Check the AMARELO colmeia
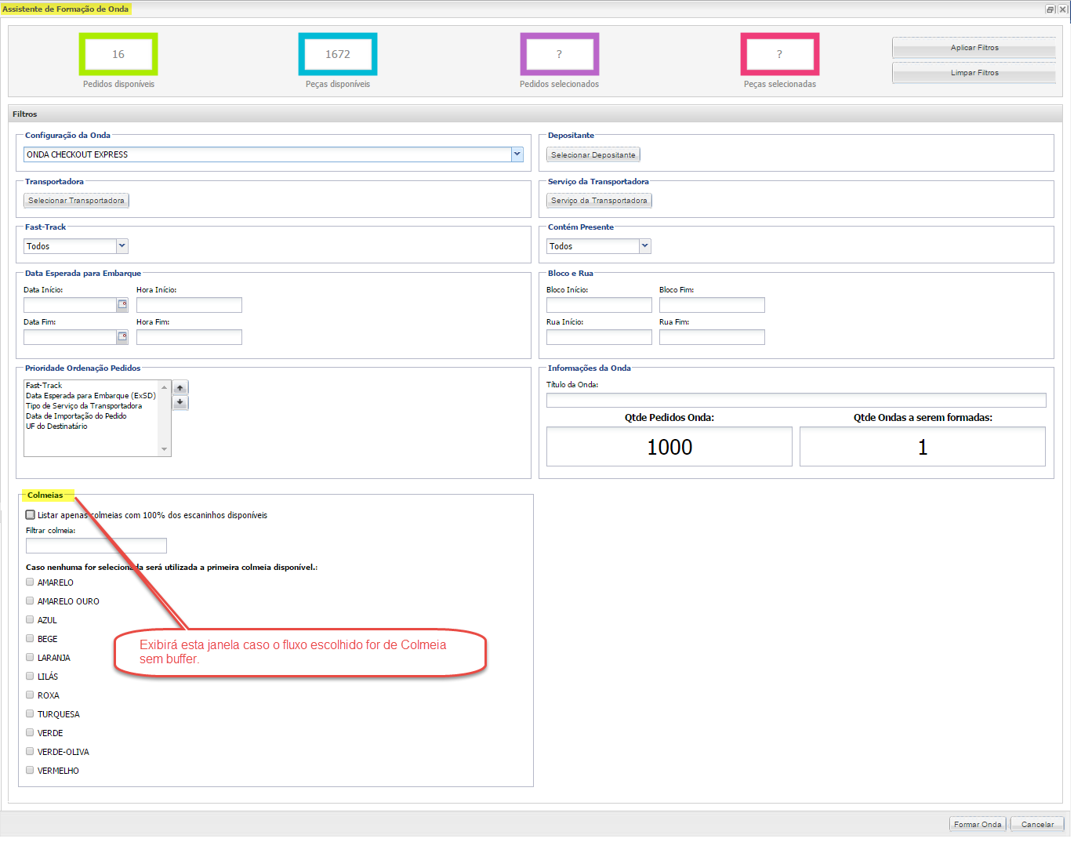1074x842 pixels. tap(30, 583)
